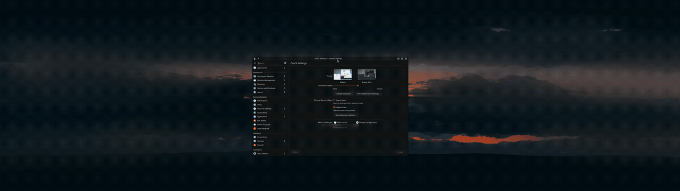The width and height of the screenshot is (680, 191).
Task: Select the 'Opens them' radio option
Action: tap(334, 100)
